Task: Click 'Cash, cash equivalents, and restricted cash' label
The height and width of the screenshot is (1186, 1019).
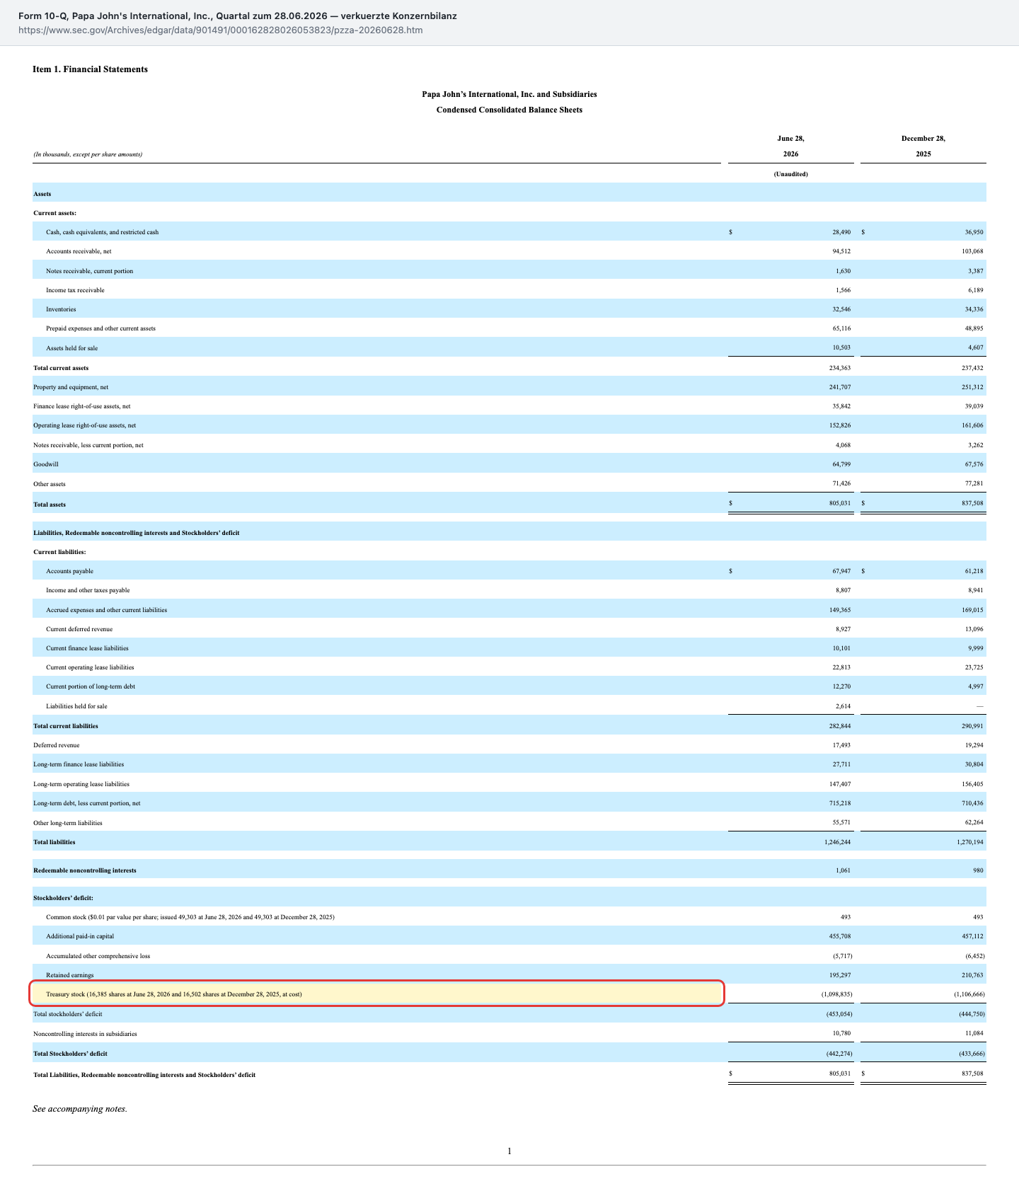Action: point(103,232)
